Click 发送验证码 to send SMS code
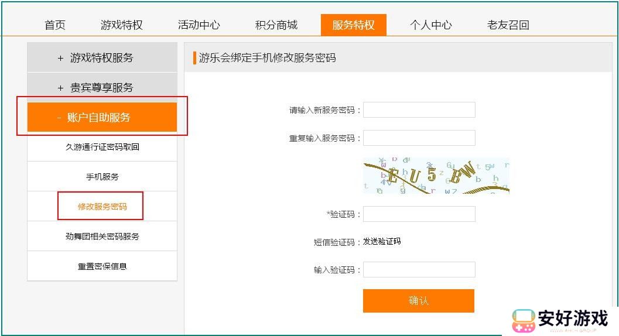Screen dimensions: 619x336 [x=382, y=241]
